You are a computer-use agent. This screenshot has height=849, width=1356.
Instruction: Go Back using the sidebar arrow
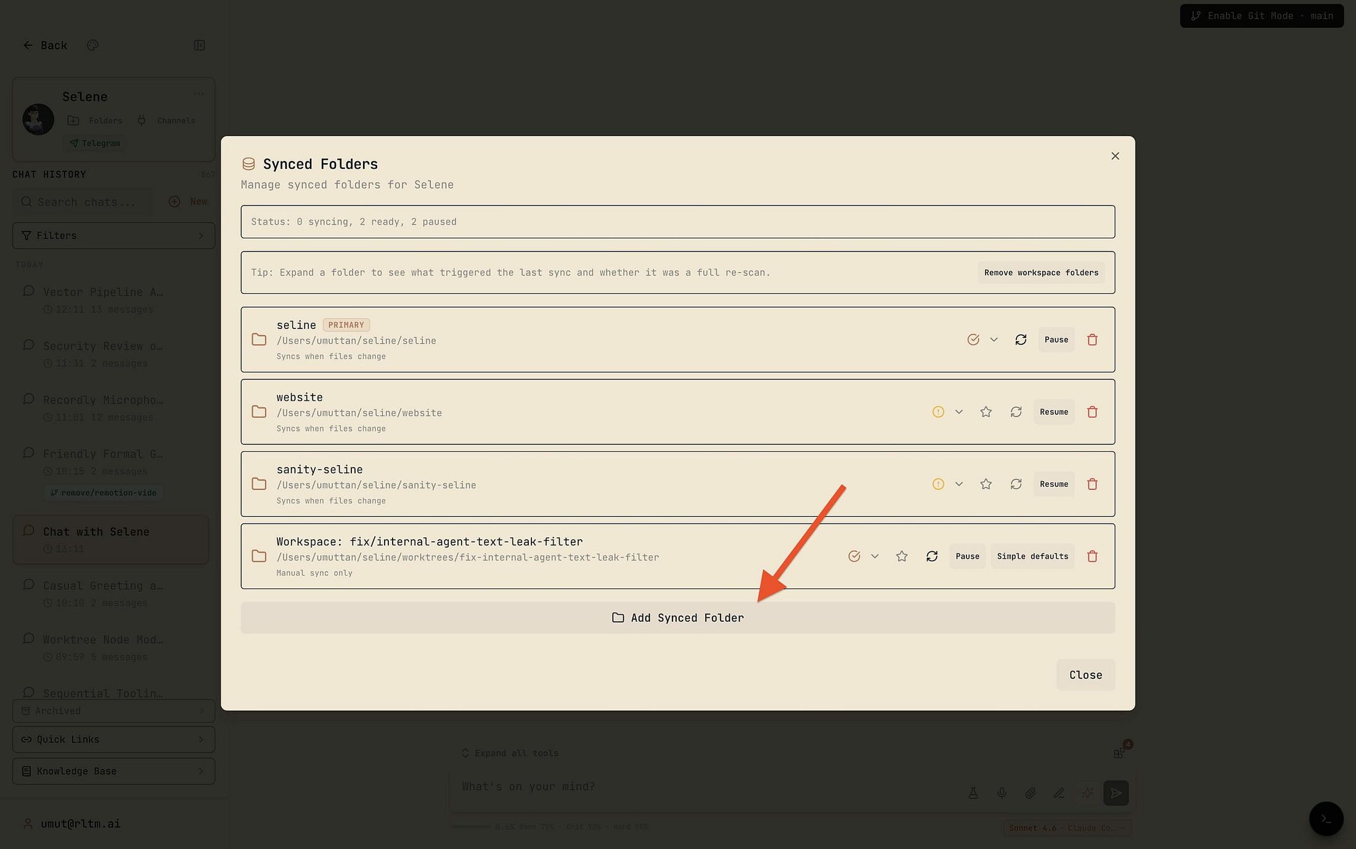tap(45, 45)
